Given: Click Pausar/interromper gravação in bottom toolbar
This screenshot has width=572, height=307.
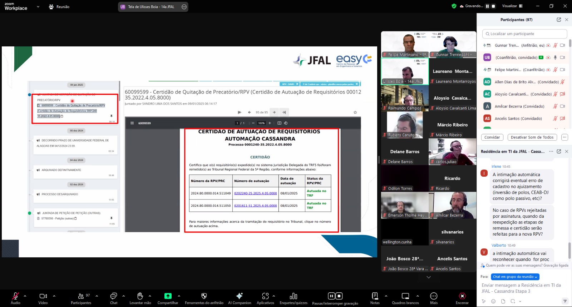Looking at the screenshot, I should (335, 298).
